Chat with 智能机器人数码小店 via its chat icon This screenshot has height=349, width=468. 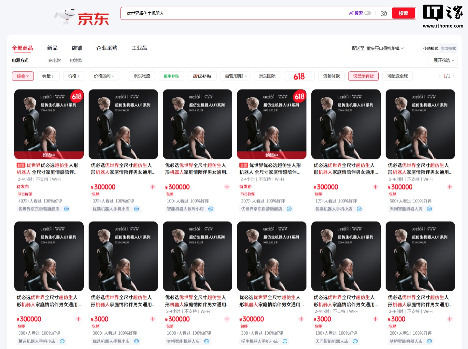coord(211,209)
